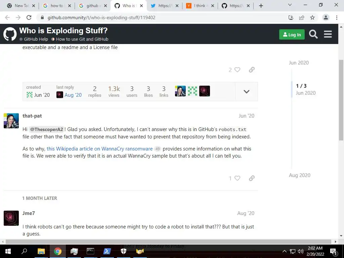Open the hamburger menu in forum header
The height and width of the screenshot is (258, 344).
coord(328,34)
